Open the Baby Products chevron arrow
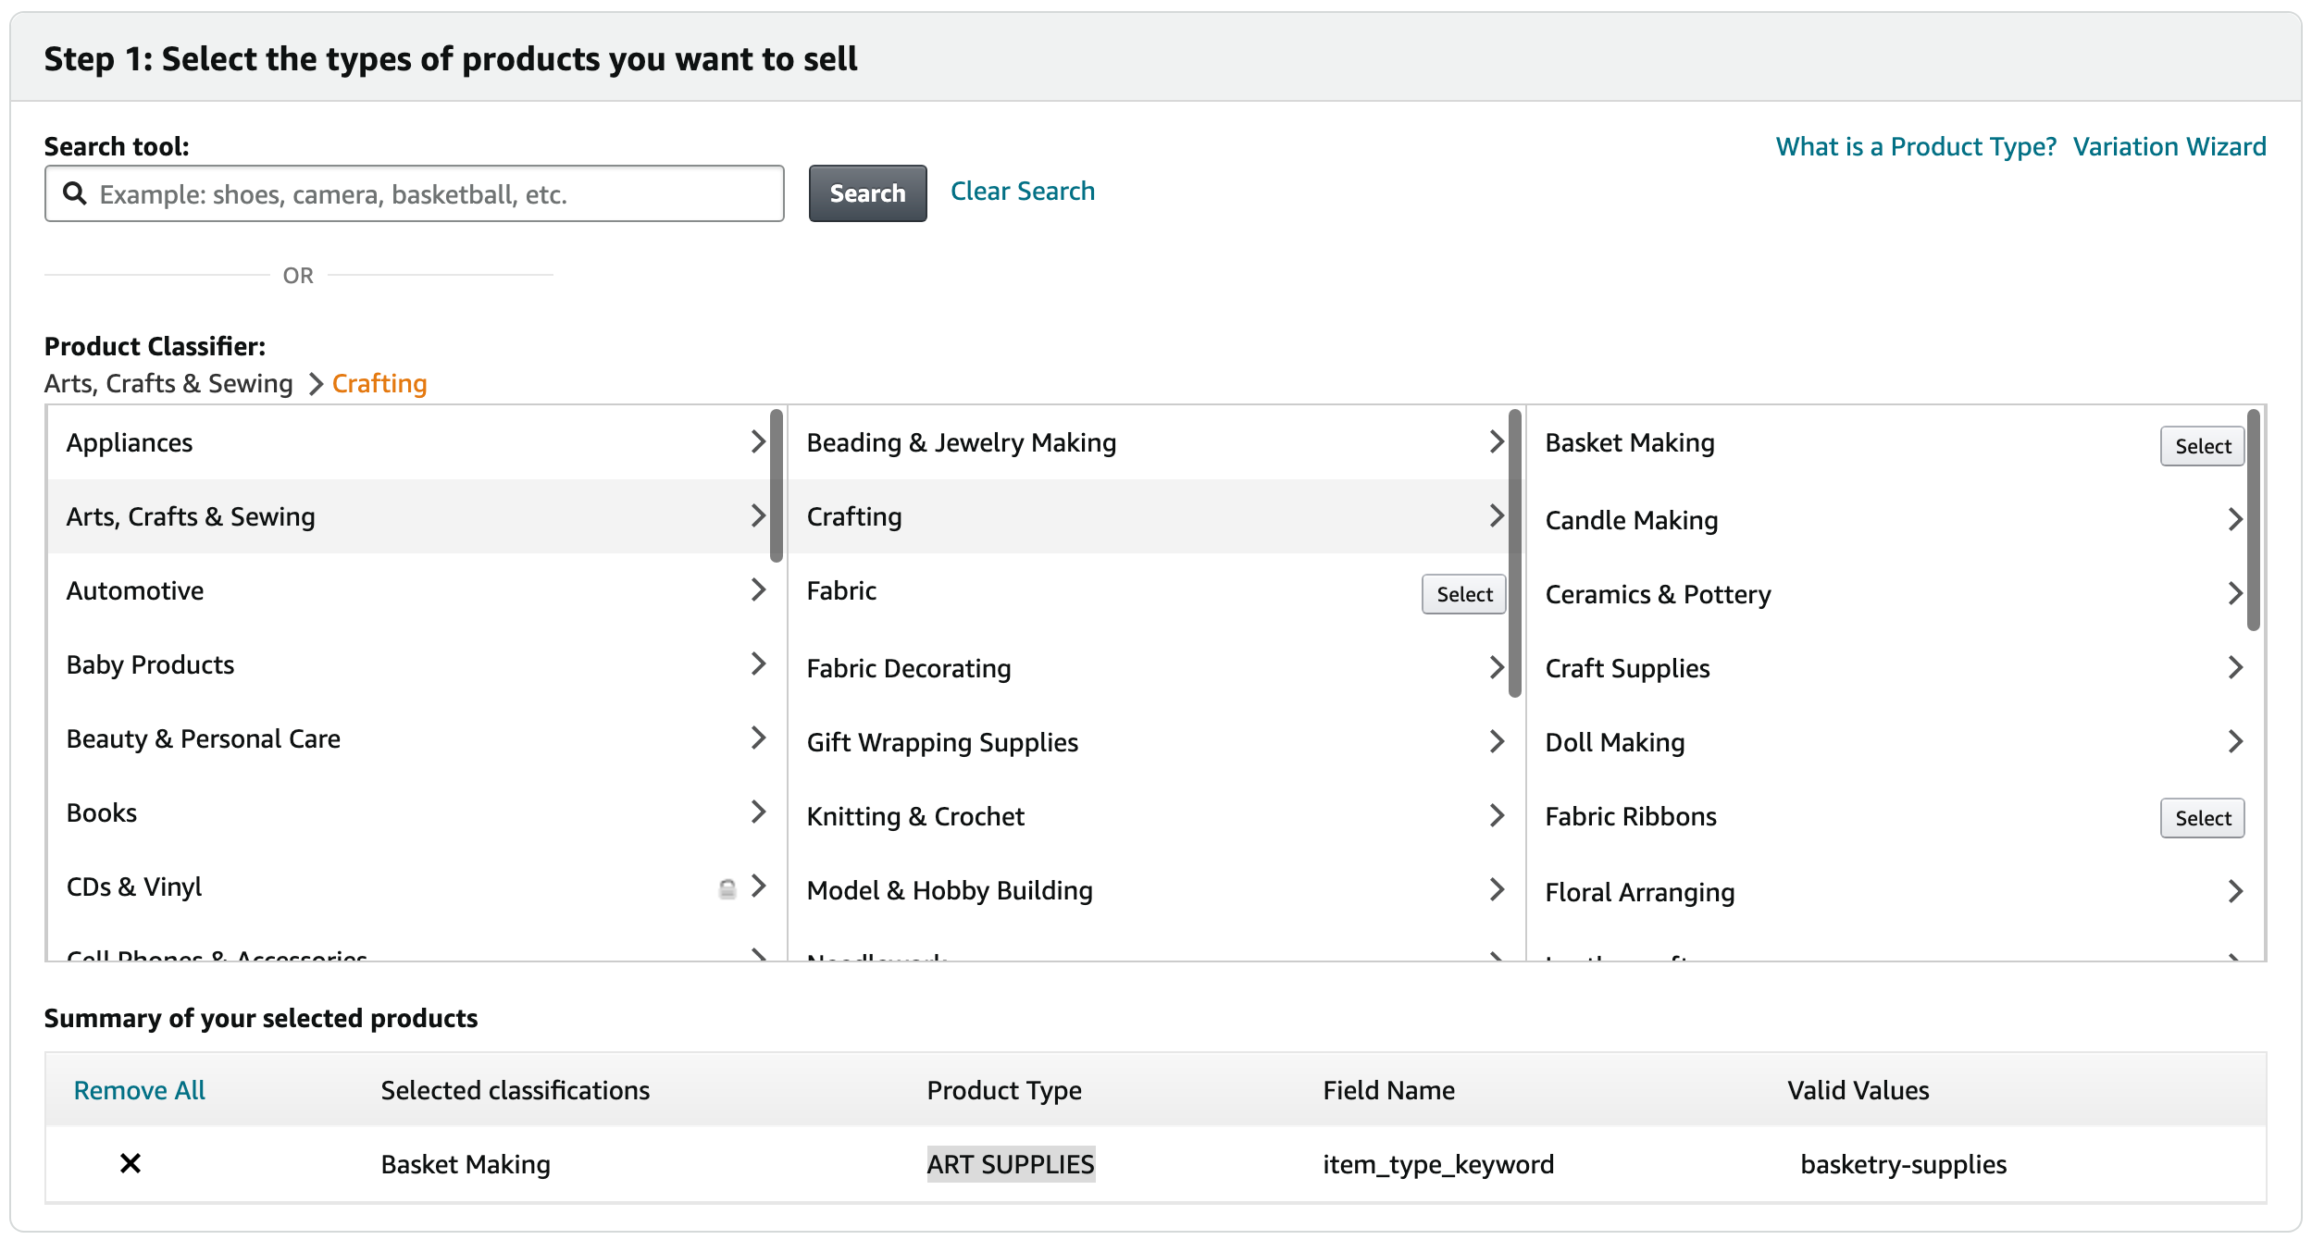Image resolution: width=2312 pixels, height=1240 pixels. point(758,663)
